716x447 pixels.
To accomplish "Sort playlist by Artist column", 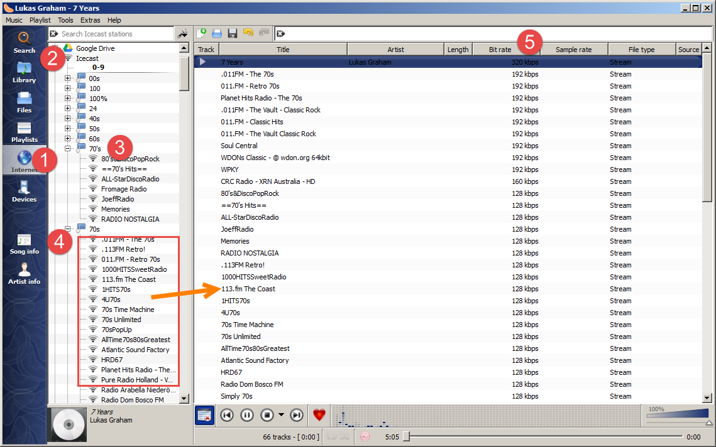I will coord(395,49).
